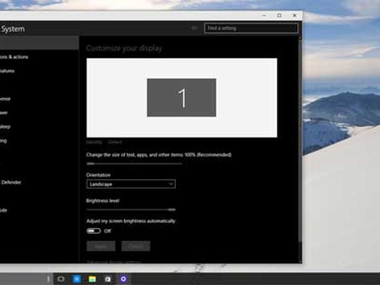Open Power & sleep sidebar item

[x=5, y=127]
